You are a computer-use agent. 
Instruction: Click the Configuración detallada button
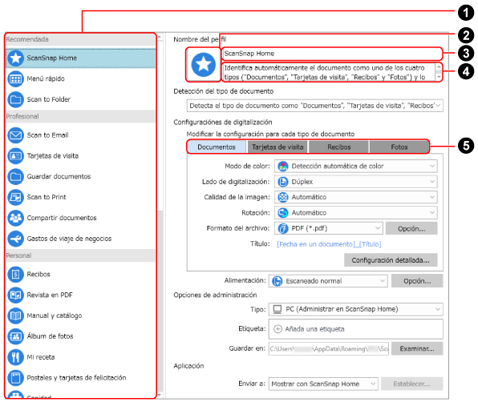click(391, 260)
